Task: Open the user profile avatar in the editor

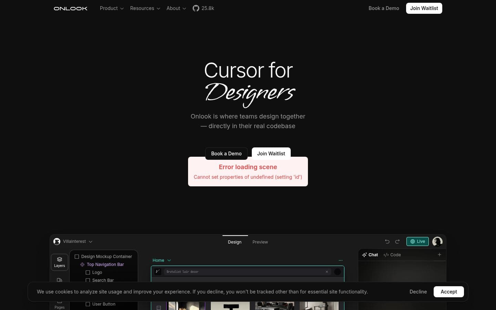Action: pyautogui.click(x=437, y=241)
